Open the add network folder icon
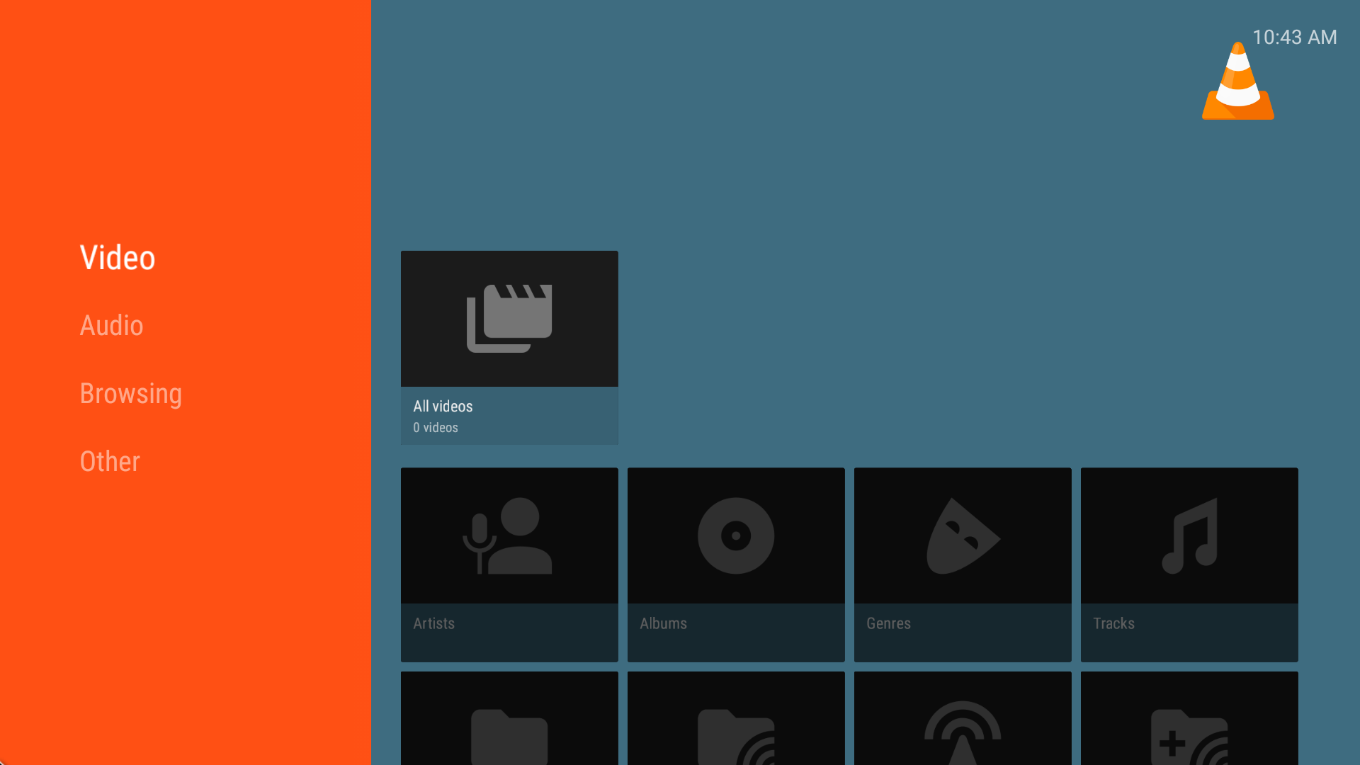The width and height of the screenshot is (1360, 765). pyautogui.click(x=1189, y=737)
